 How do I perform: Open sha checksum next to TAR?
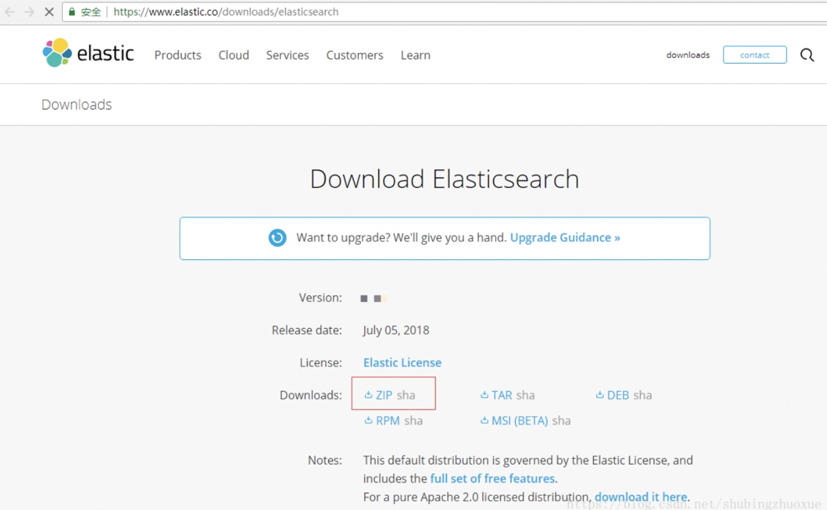click(x=525, y=395)
